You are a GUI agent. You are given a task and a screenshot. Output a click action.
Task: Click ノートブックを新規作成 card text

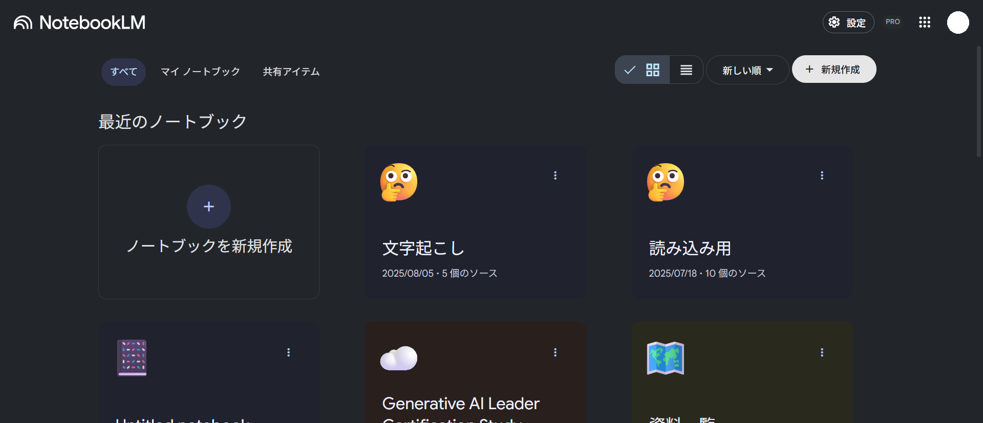(x=209, y=246)
